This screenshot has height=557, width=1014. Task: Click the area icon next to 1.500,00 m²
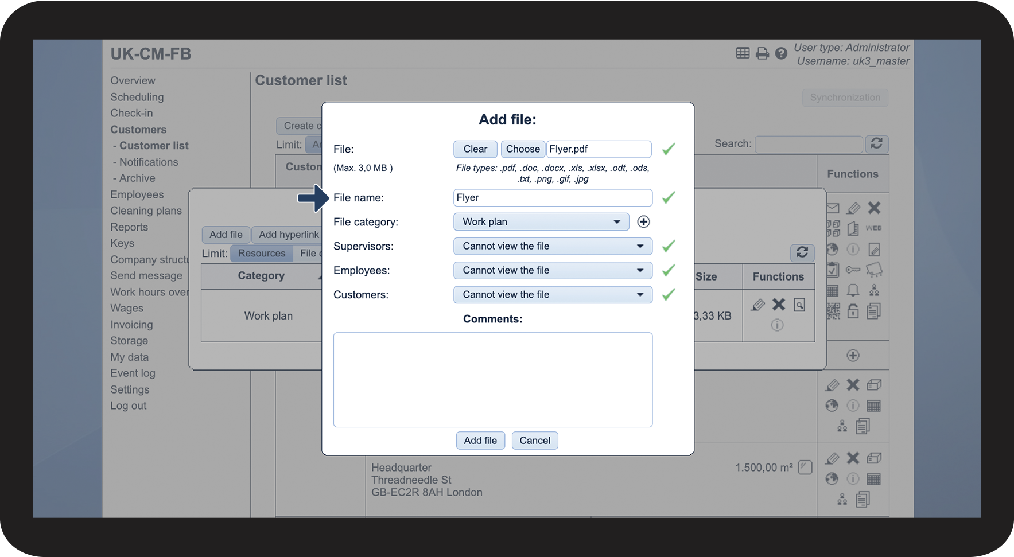pyautogui.click(x=805, y=468)
